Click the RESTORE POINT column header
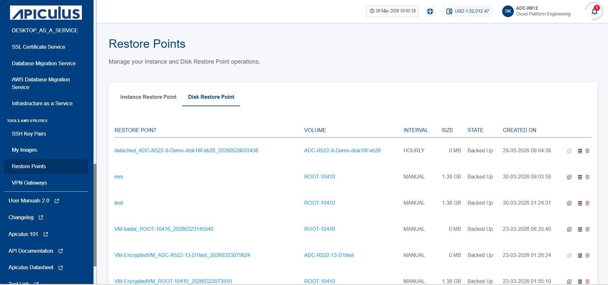This screenshot has width=608, height=285. pos(135,130)
